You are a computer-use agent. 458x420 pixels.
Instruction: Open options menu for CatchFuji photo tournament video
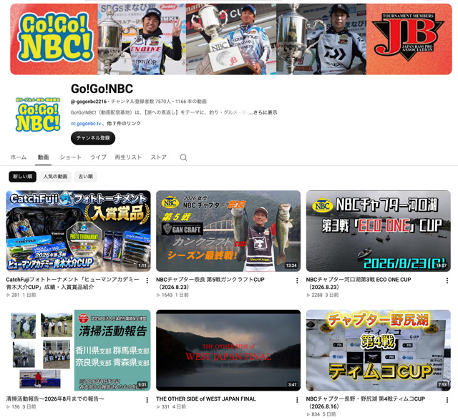[x=147, y=280]
